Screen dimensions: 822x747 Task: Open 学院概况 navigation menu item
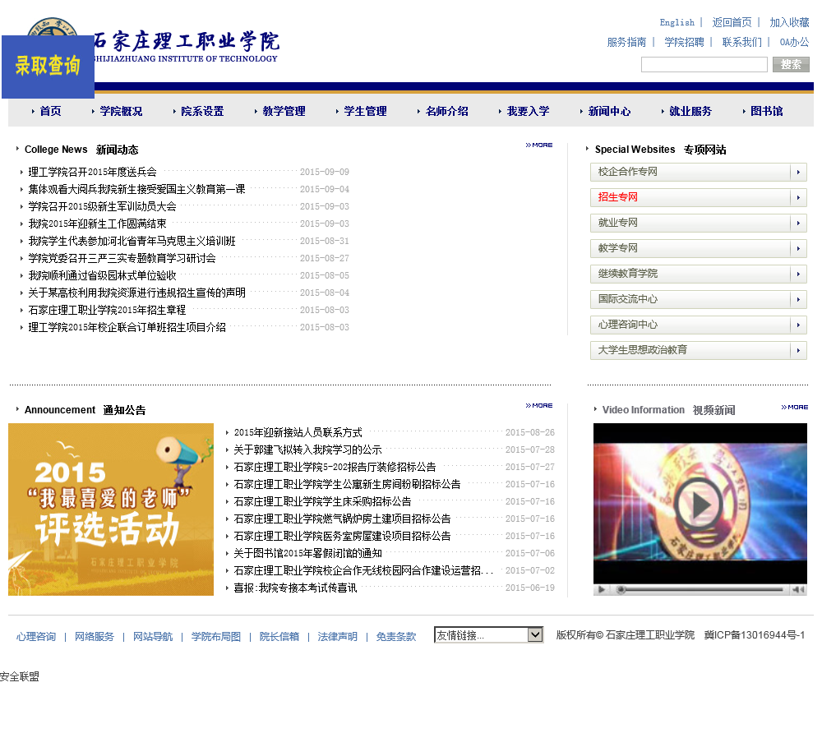tap(121, 111)
